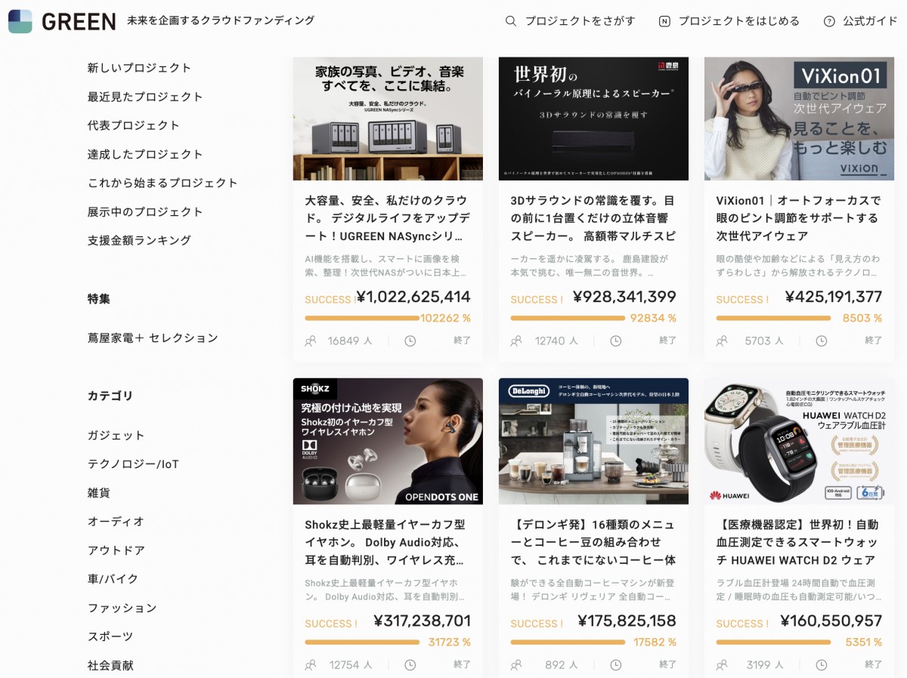Open HUAWEI WATCH D2 thumbnail
This screenshot has height=678, width=907.
coord(799,442)
